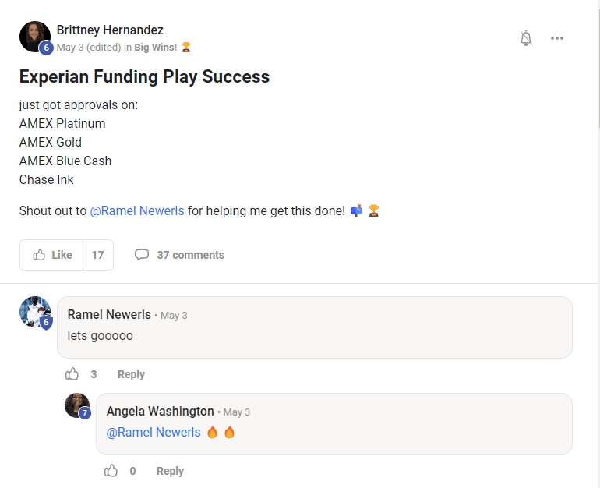Viewport: 600px width, 488px height.
Task: Reply to Angela Washington's comment
Action: point(170,471)
